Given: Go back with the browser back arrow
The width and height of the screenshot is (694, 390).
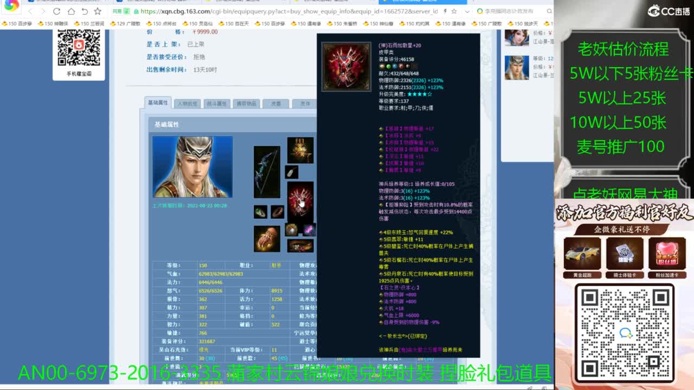Looking at the screenshot, I should [30, 11].
